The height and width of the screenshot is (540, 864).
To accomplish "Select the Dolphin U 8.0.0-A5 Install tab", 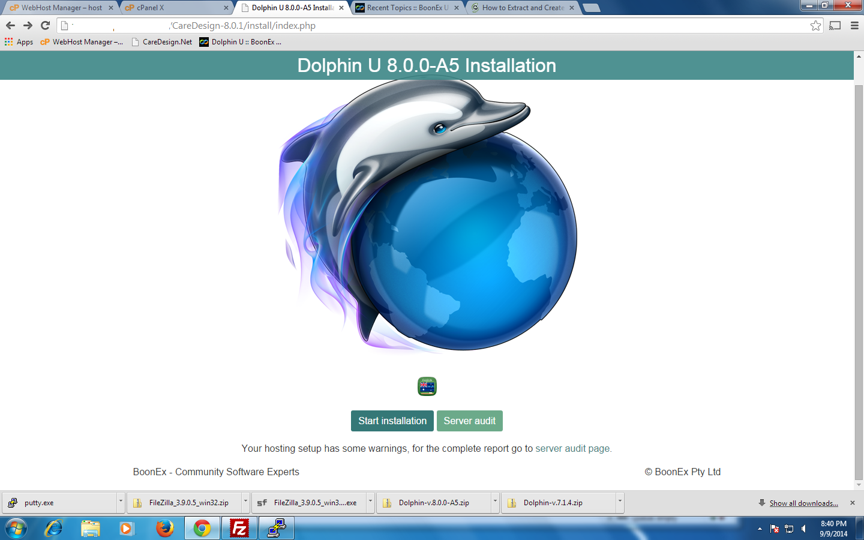I will (292, 8).
